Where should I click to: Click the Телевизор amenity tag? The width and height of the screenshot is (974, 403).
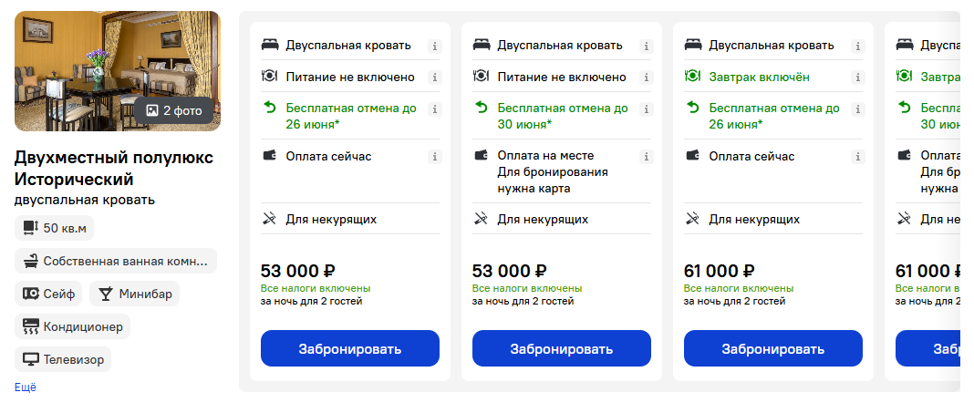coord(63,359)
